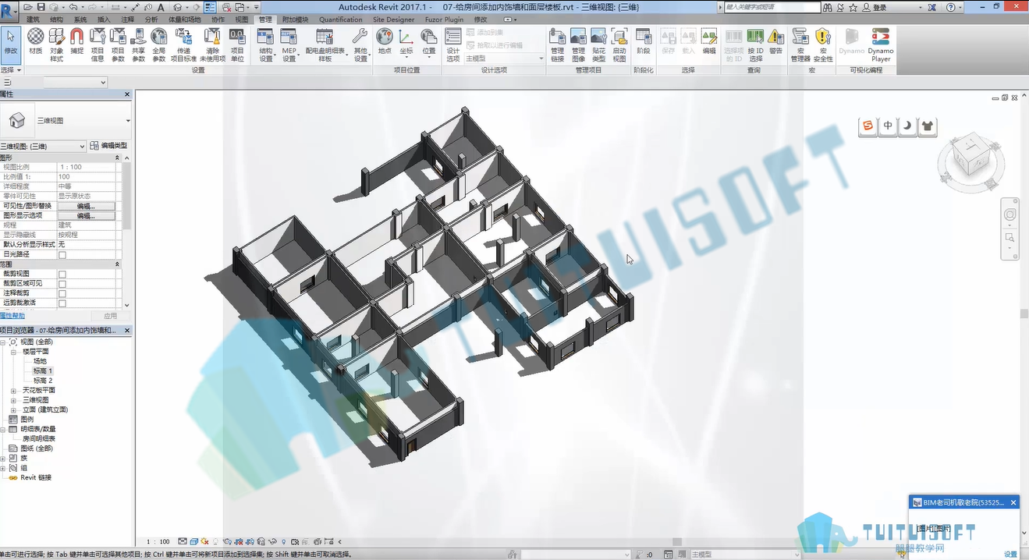Toggle the 日光路径 (sun path) checkbox
1029x560 pixels.
[x=62, y=255]
